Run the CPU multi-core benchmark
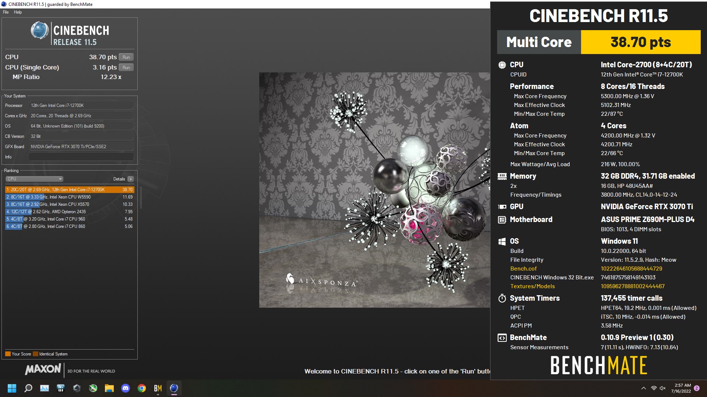 [x=126, y=57]
